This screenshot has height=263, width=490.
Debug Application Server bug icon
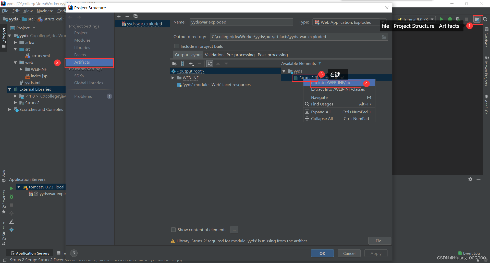pyautogui.click(x=11, y=197)
